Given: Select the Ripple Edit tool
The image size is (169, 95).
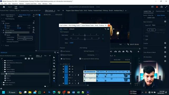Looking at the screenshot, I should (x=54, y=63).
